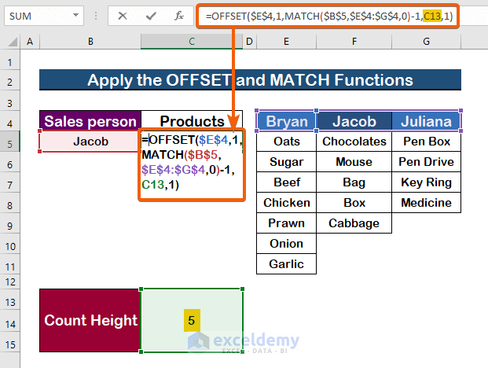This screenshot has height=368, width=488.
Task: Select the 'Medicine' cell
Action: click(x=427, y=203)
